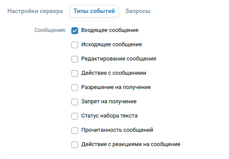Click the Исходящее сообщение label text
The width and height of the screenshot is (229, 159).
coord(111,45)
